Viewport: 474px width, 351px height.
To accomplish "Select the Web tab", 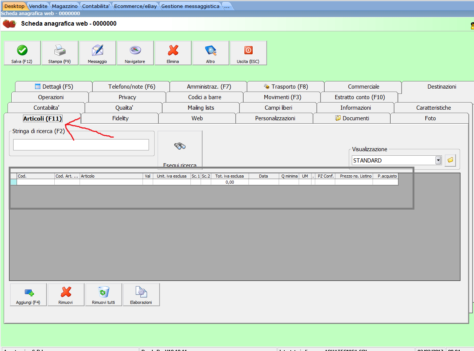I will coord(197,118).
